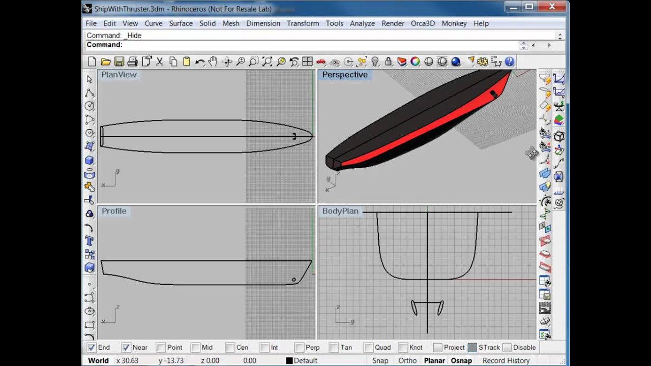Open Help with the question mark icon
Image resolution: width=651 pixels, height=366 pixels.
(x=510, y=62)
